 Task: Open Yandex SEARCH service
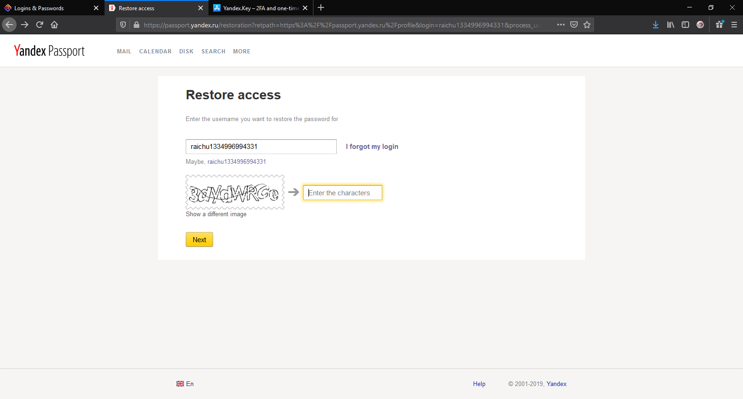pos(213,51)
